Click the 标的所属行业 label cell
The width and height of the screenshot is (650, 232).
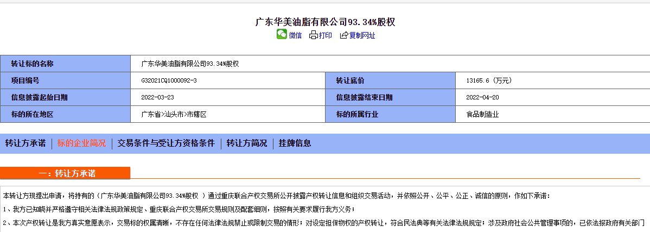click(390, 115)
